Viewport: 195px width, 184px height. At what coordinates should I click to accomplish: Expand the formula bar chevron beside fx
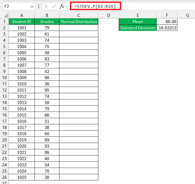[67, 6]
